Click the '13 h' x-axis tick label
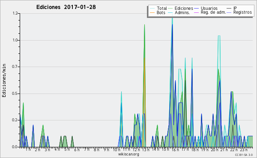 point(146,150)
